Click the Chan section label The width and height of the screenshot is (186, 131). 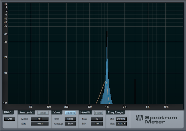click(x=8, y=112)
